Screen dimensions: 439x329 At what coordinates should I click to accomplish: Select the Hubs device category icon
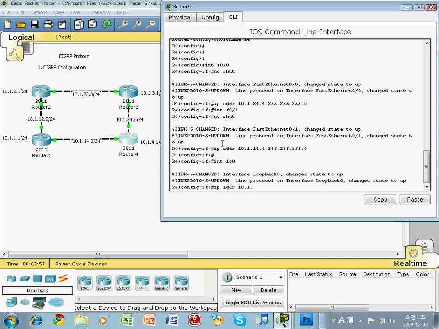(x=37, y=279)
